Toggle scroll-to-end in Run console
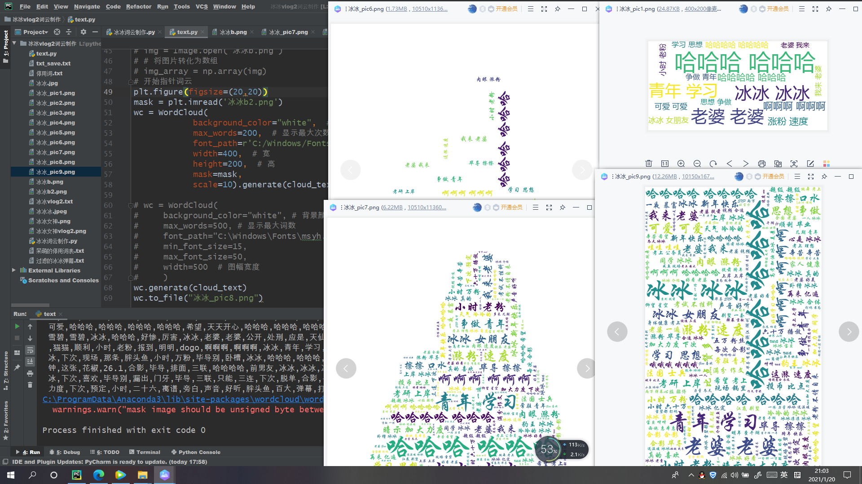Image resolution: width=862 pixels, height=484 pixels. 30,362
